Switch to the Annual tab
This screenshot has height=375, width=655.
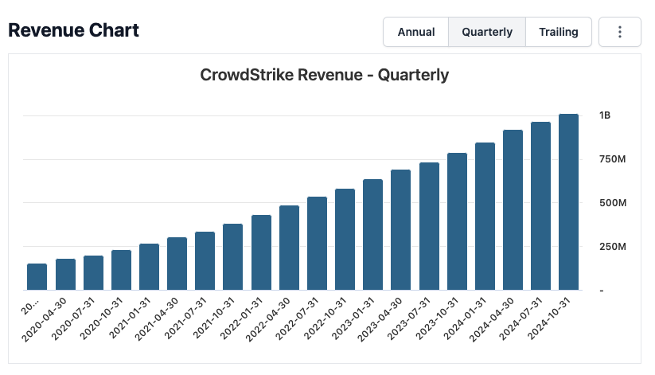(416, 32)
